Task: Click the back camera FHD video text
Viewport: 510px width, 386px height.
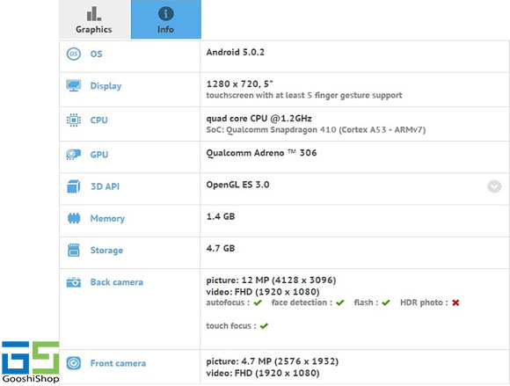Action: click(x=263, y=292)
